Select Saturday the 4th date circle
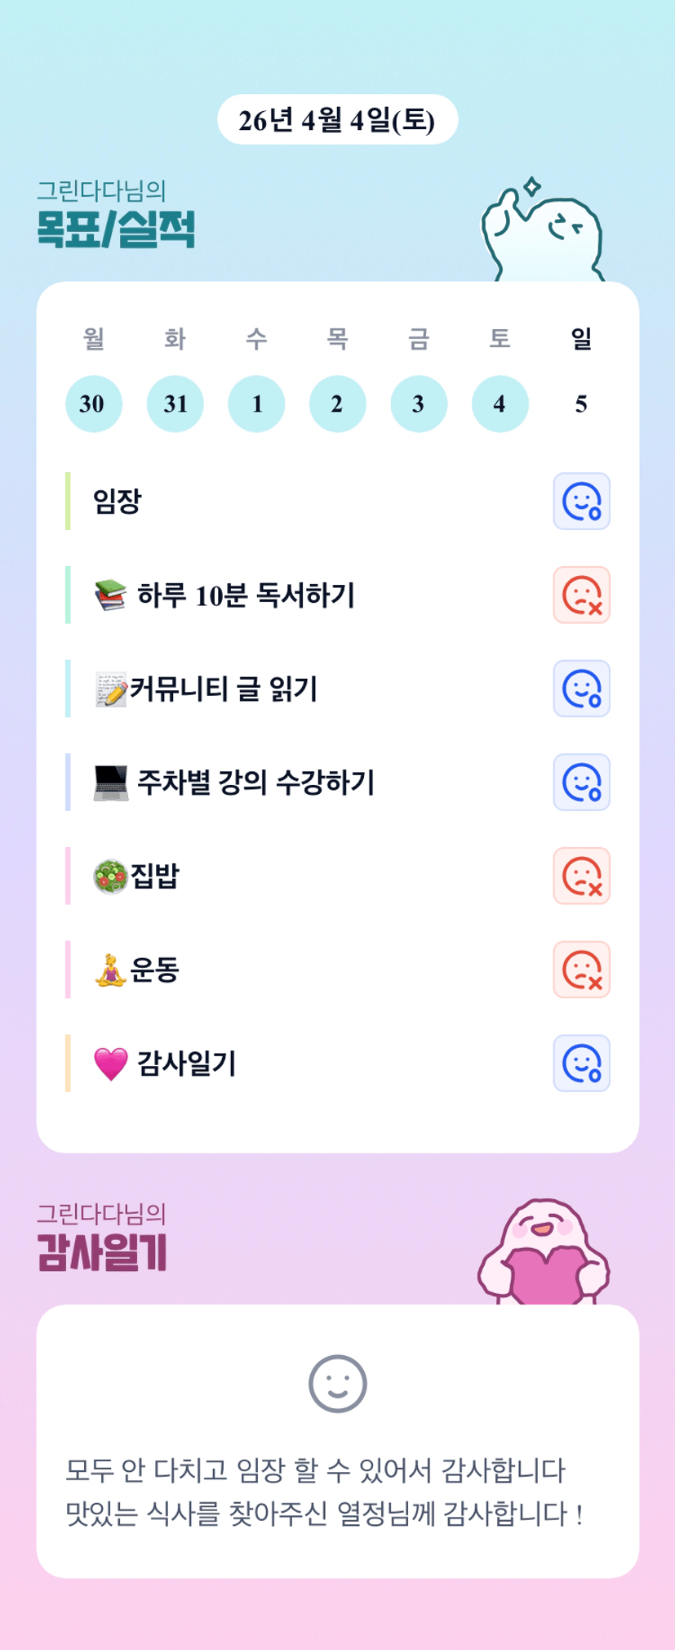Viewport: 675px width, 1650px height. pyautogui.click(x=500, y=404)
